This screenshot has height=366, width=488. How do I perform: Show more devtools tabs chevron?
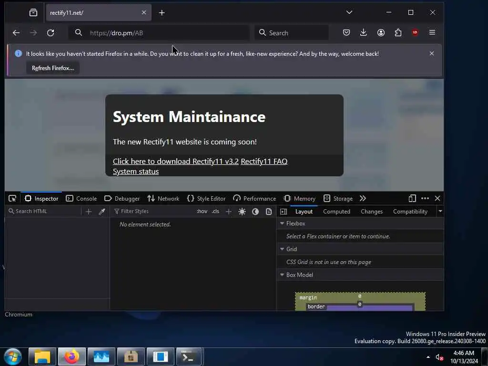click(363, 199)
